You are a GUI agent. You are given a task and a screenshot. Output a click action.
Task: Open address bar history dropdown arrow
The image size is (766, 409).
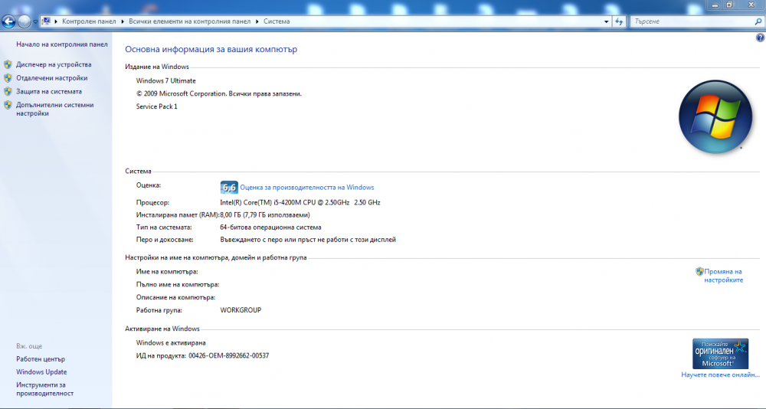(606, 21)
